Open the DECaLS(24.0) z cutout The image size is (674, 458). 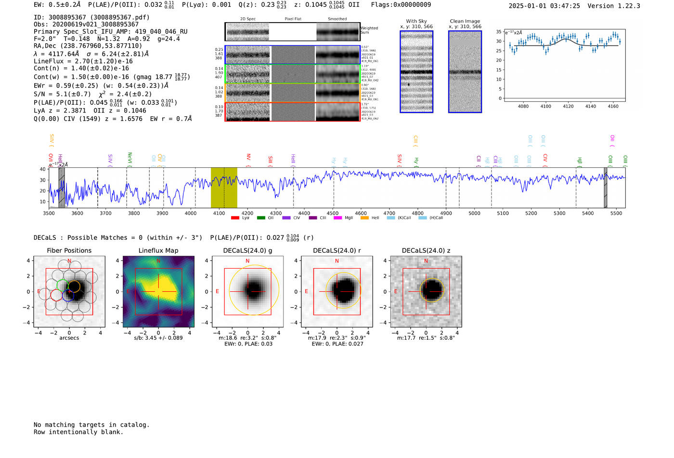coord(426,292)
